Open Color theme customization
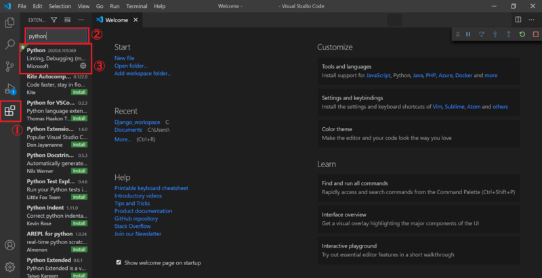The height and width of the screenshot is (278, 542). pos(419,133)
